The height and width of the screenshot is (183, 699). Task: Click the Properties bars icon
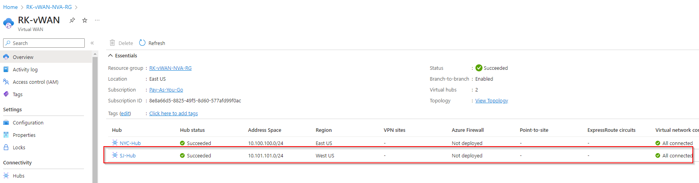6,135
